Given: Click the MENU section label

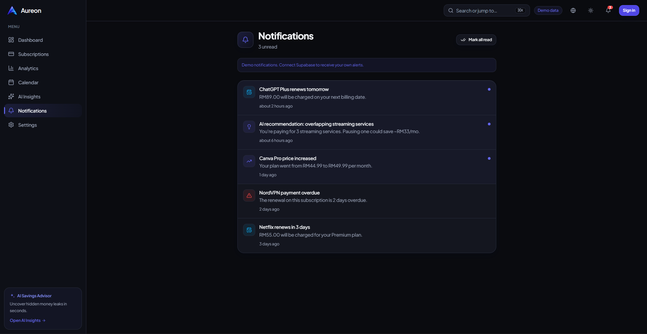Looking at the screenshot, I should click(x=14, y=27).
